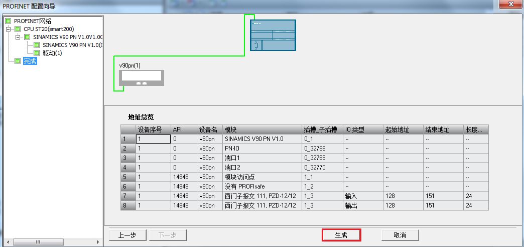524x247 pixels.
Task: Click the v90pn(1) drive device icon
Action: click(142, 78)
